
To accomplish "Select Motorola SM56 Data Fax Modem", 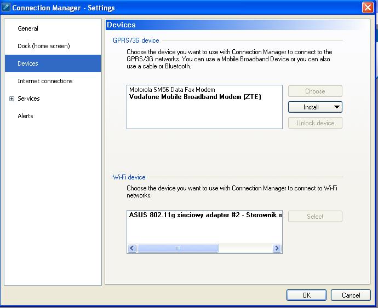I will click(x=172, y=90).
